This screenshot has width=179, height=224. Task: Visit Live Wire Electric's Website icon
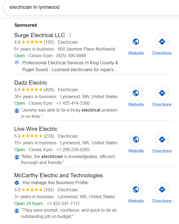[x=136, y=140]
